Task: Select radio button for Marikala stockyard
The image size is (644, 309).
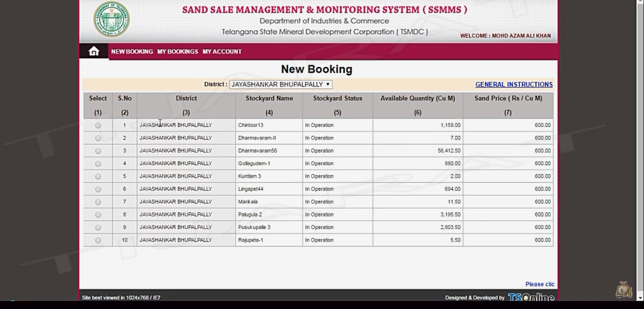Action: coord(98,202)
